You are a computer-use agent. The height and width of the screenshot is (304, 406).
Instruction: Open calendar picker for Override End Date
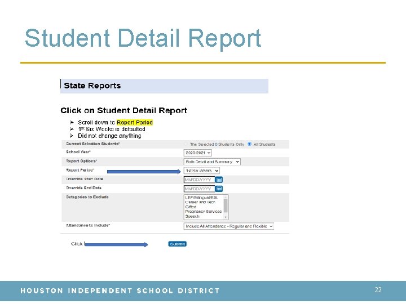pos(219,189)
